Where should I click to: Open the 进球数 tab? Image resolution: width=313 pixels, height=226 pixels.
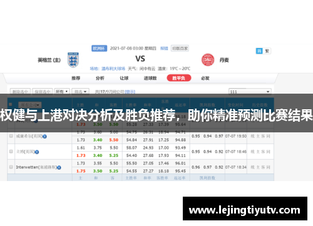150,78
